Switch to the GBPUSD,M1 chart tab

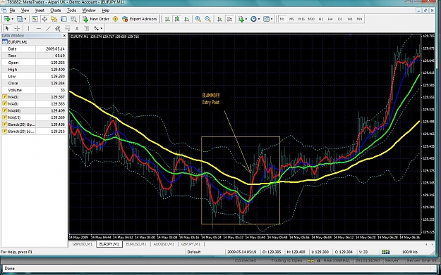(83, 244)
